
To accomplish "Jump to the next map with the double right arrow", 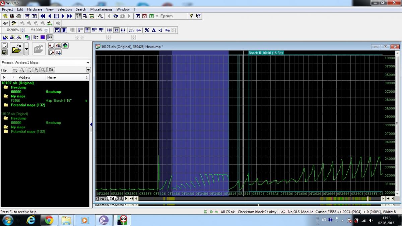I will pyautogui.click(x=70, y=16).
